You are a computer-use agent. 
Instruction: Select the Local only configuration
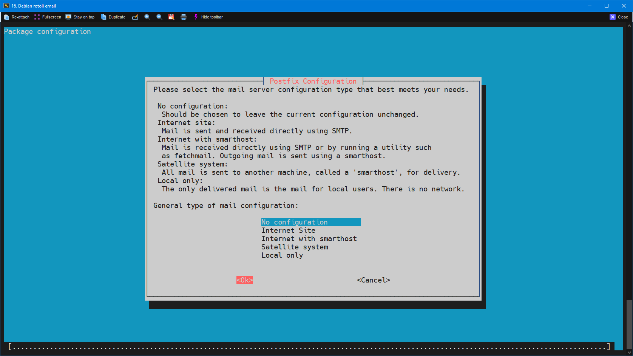tap(282, 255)
